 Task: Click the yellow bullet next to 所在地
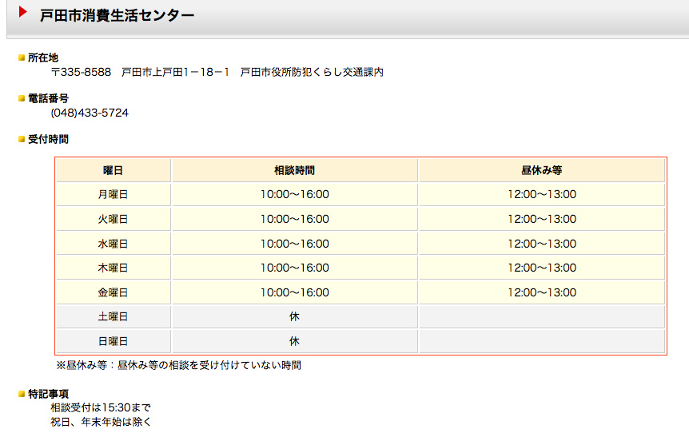click(x=22, y=58)
